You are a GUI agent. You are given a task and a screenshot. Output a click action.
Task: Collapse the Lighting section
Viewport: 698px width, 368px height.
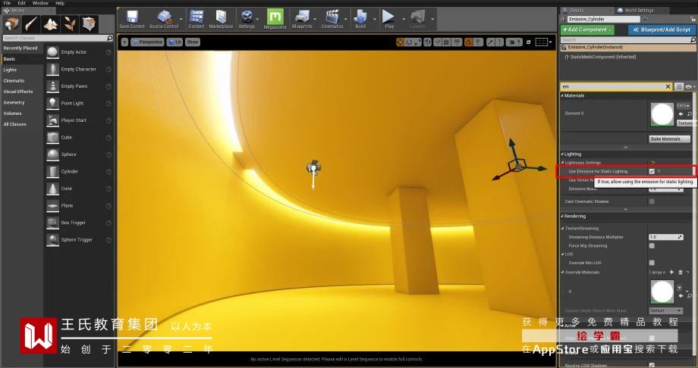[x=562, y=154]
